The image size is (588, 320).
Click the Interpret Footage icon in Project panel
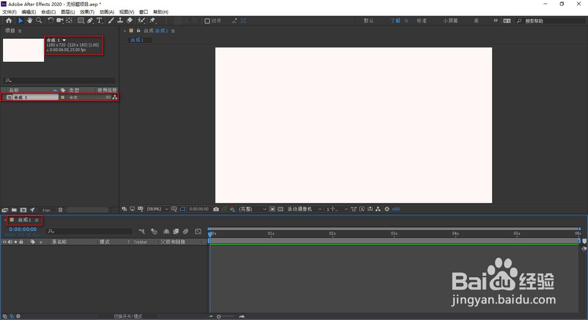click(5, 210)
